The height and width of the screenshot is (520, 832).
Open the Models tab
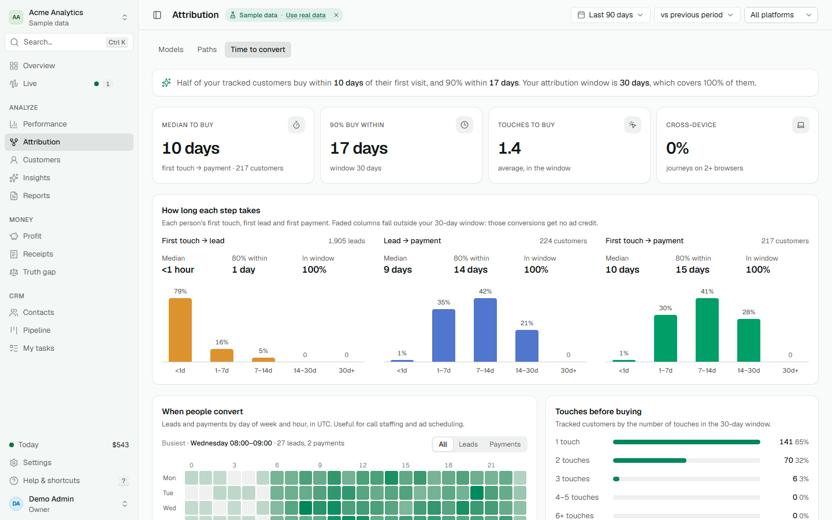tap(171, 50)
